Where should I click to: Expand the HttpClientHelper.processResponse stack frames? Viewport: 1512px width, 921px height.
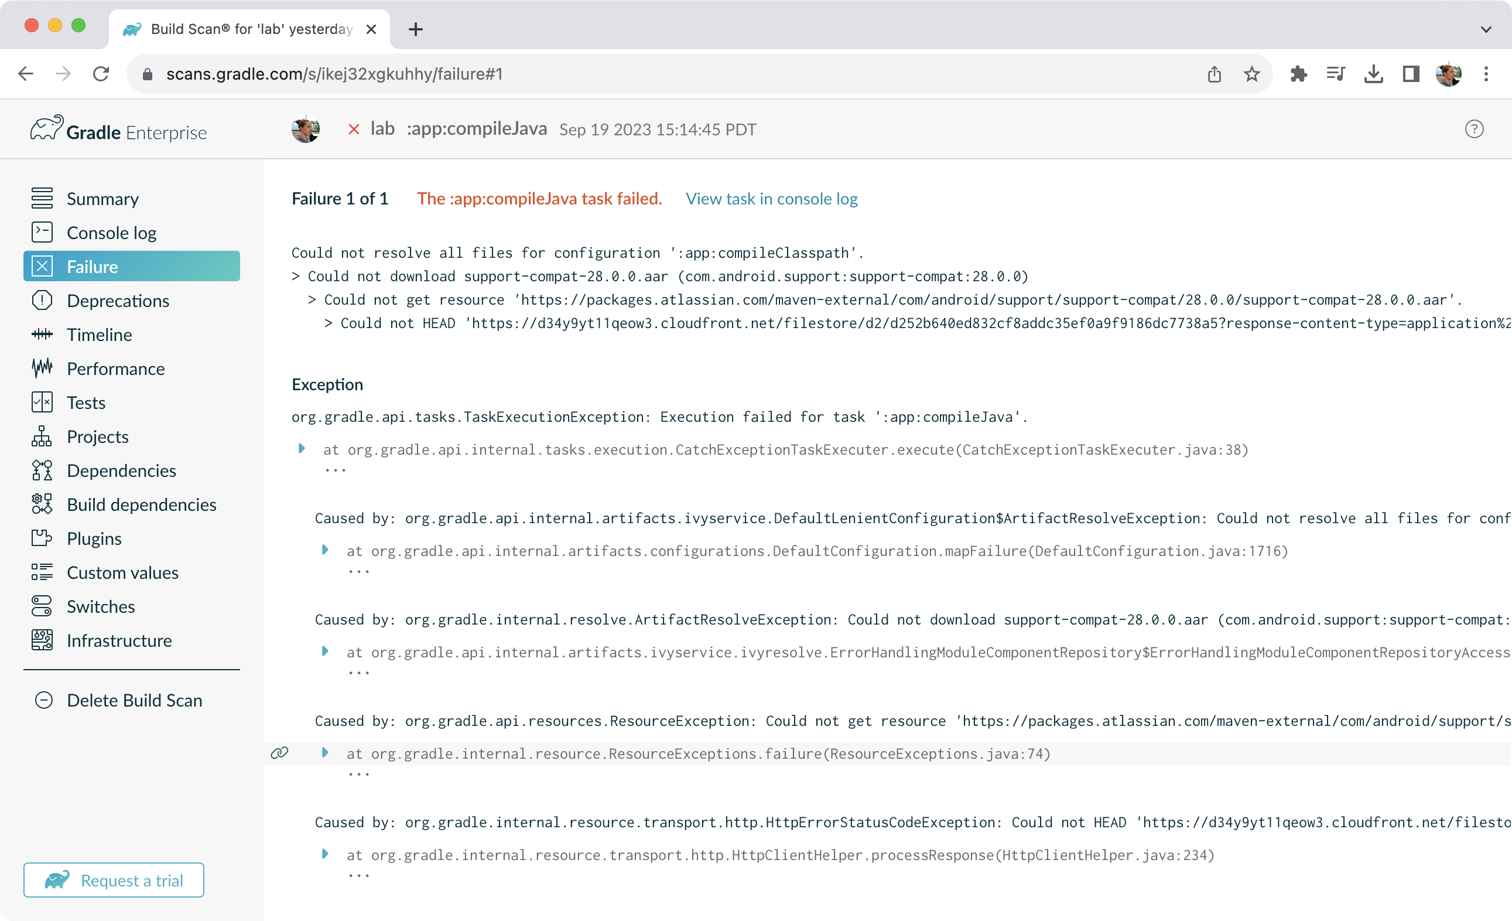324,854
